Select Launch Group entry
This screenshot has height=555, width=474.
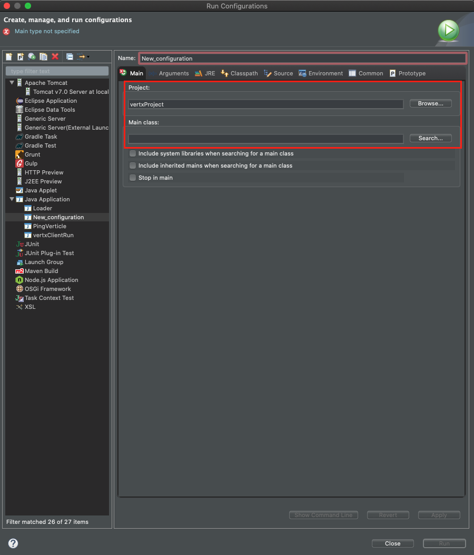[39, 262]
